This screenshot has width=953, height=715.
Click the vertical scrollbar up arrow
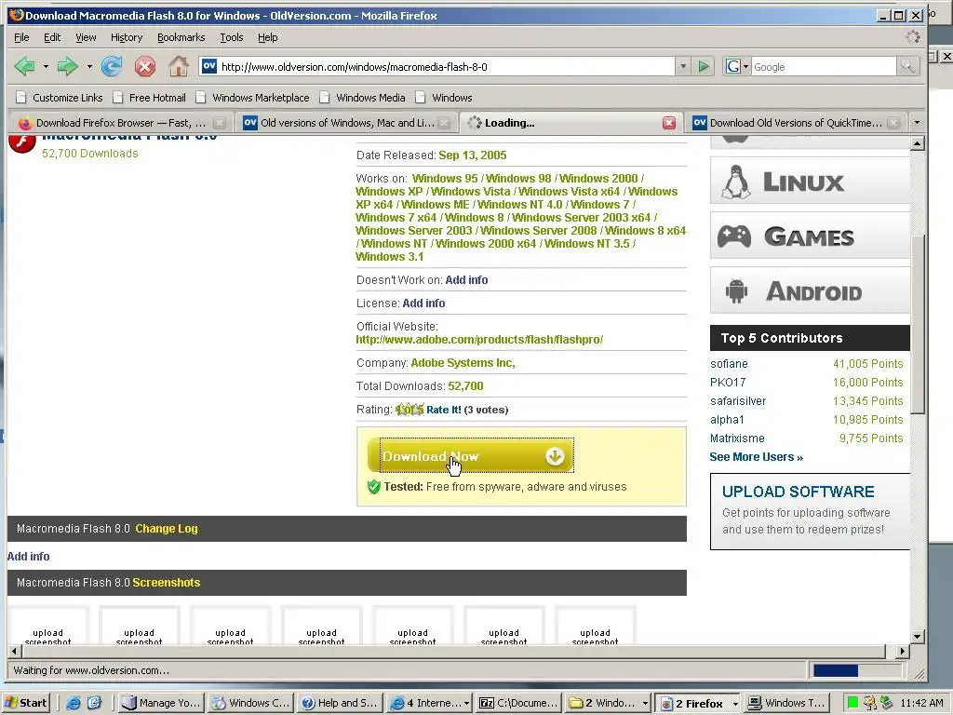917,143
